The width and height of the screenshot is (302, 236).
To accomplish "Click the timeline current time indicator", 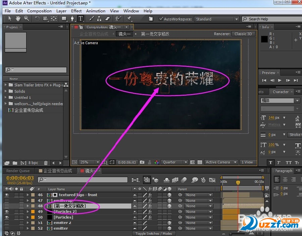I will point(238,182).
